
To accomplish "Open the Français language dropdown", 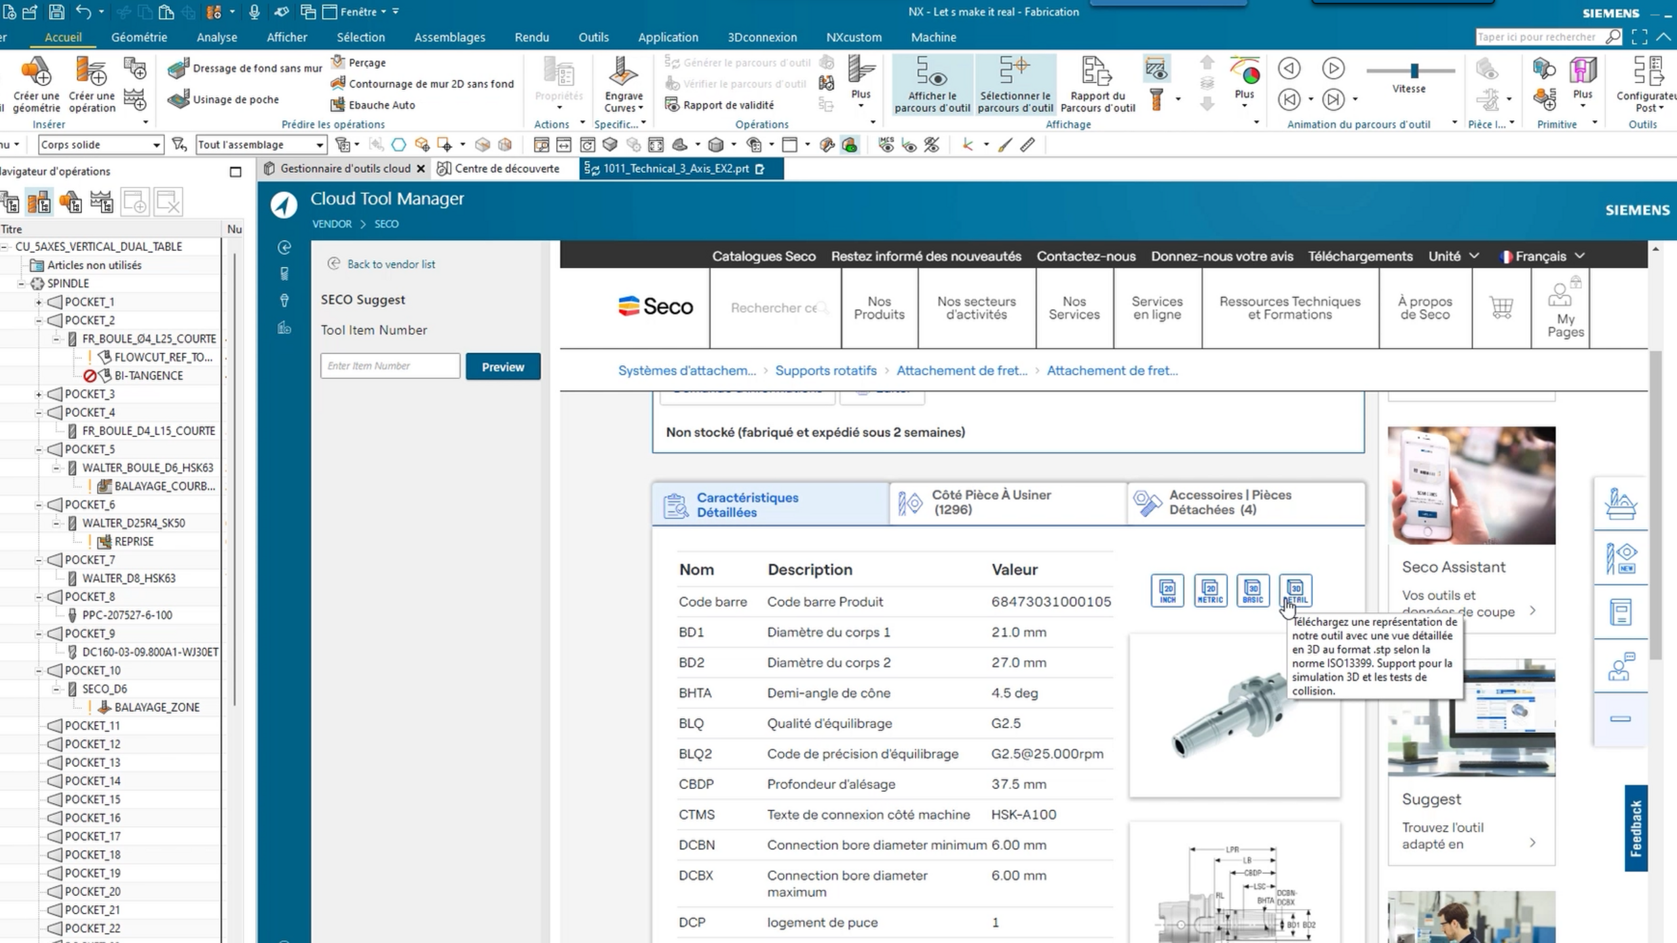I will [x=1543, y=256].
